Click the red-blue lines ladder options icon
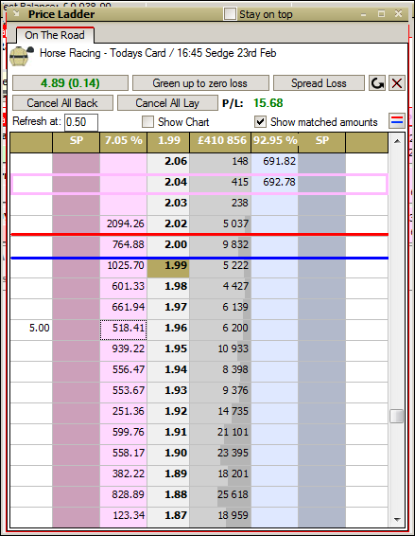The image size is (415, 536). (x=397, y=120)
